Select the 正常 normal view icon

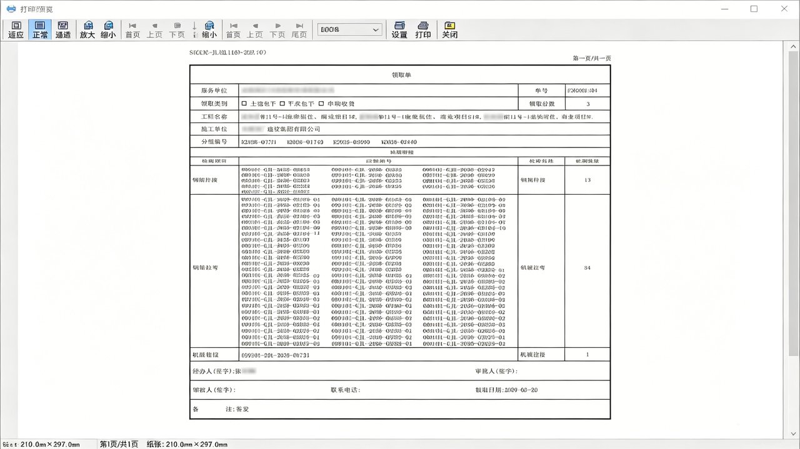point(40,29)
